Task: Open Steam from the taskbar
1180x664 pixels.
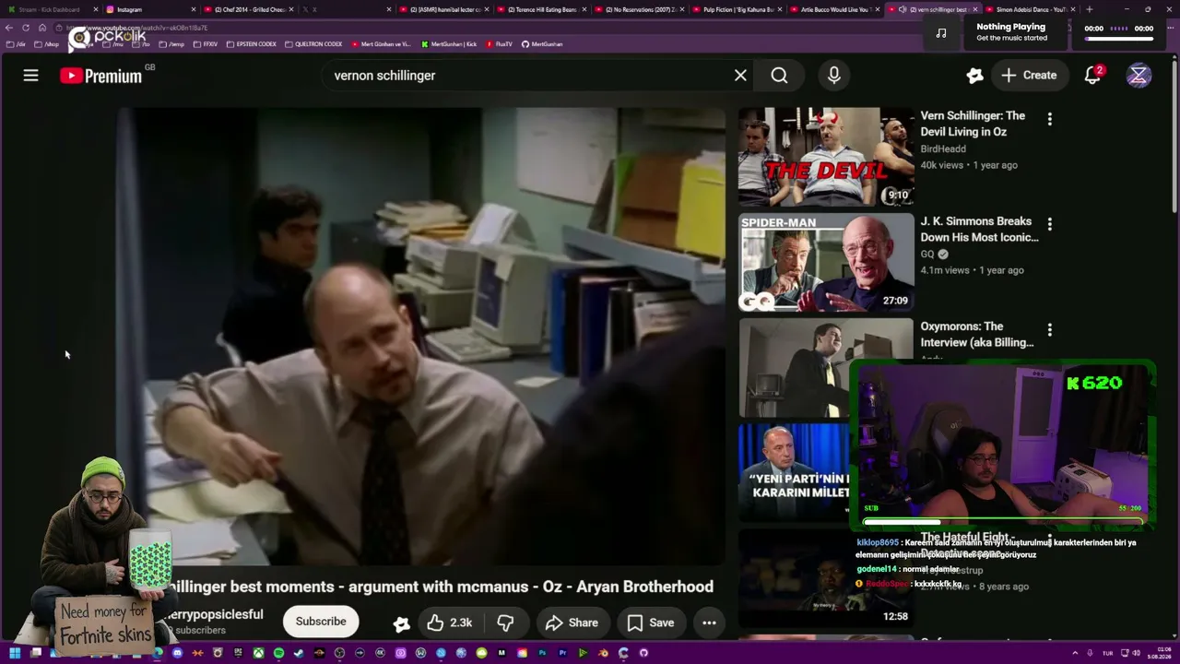Action: (x=299, y=653)
